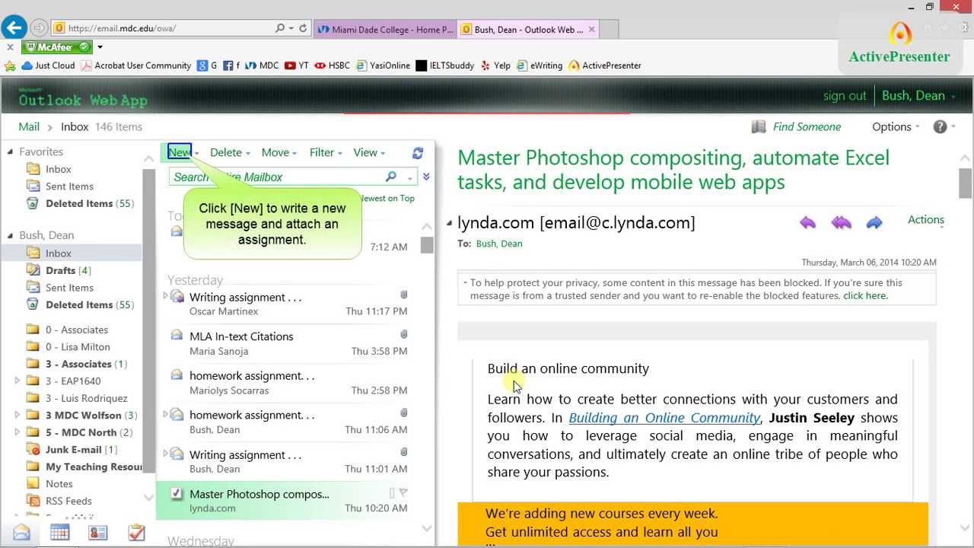The height and width of the screenshot is (548, 974).
Task: Click the reading pane vertical scrollbar thumb
Action: pos(965,183)
